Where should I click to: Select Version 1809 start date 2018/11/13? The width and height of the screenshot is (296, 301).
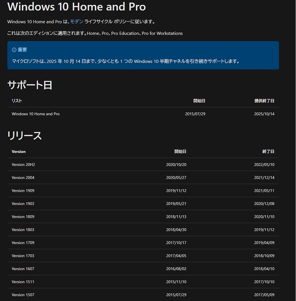point(176,217)
